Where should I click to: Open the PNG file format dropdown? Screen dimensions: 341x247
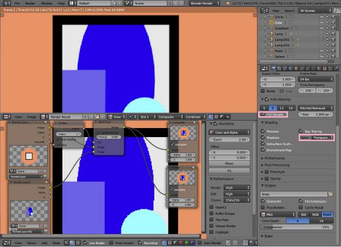[278, 215]
